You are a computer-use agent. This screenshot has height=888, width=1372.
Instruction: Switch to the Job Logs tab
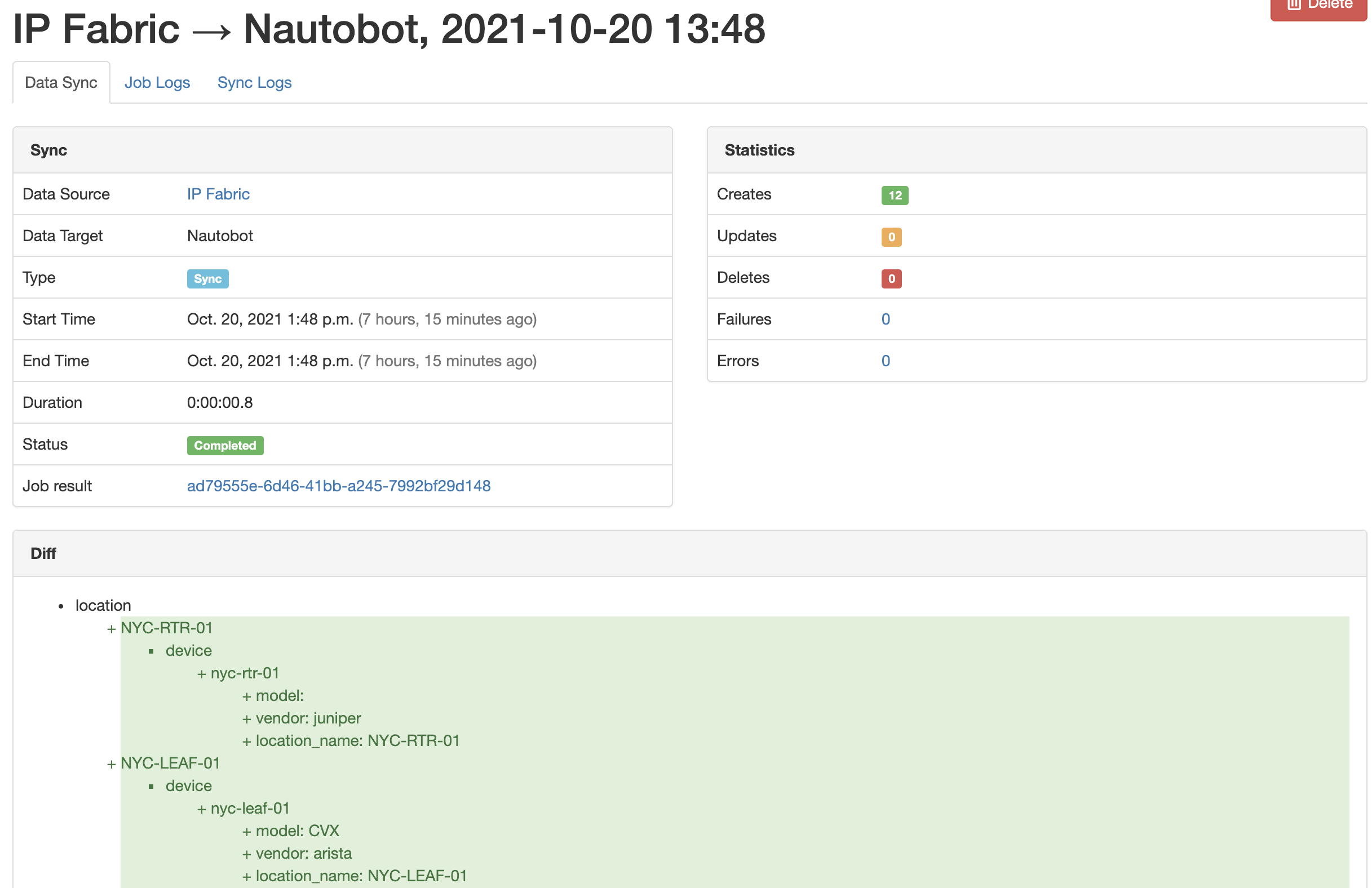click(157, 82)
